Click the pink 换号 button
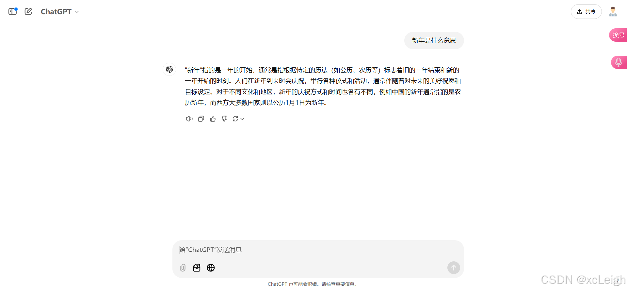 (x=618, y=35)
